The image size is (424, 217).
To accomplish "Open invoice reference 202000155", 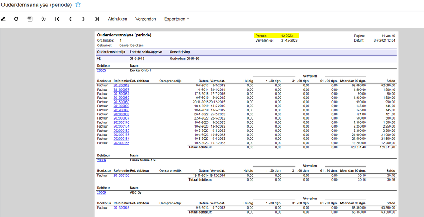I will (x=121, y=143).
